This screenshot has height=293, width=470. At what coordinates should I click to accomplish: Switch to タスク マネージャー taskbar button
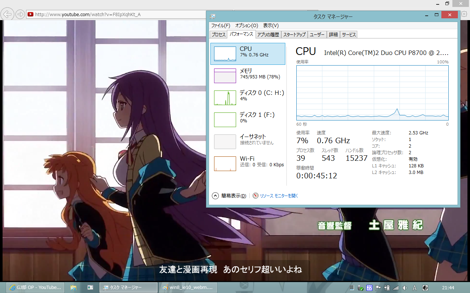(x=129, y=288)
